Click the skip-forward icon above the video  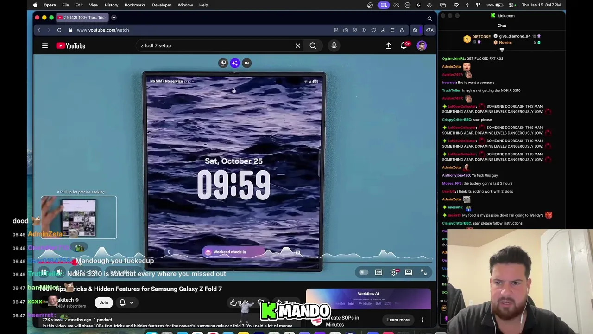coord(246,63)
